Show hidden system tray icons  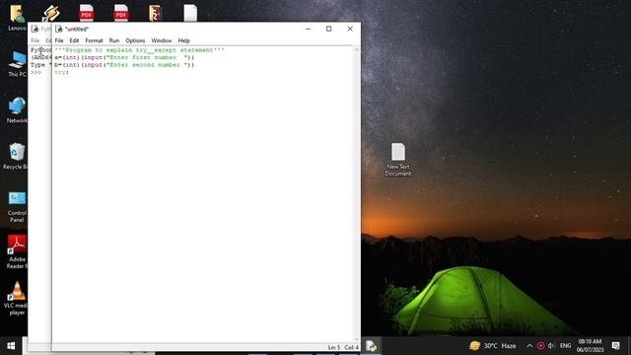tap(529, 346)
